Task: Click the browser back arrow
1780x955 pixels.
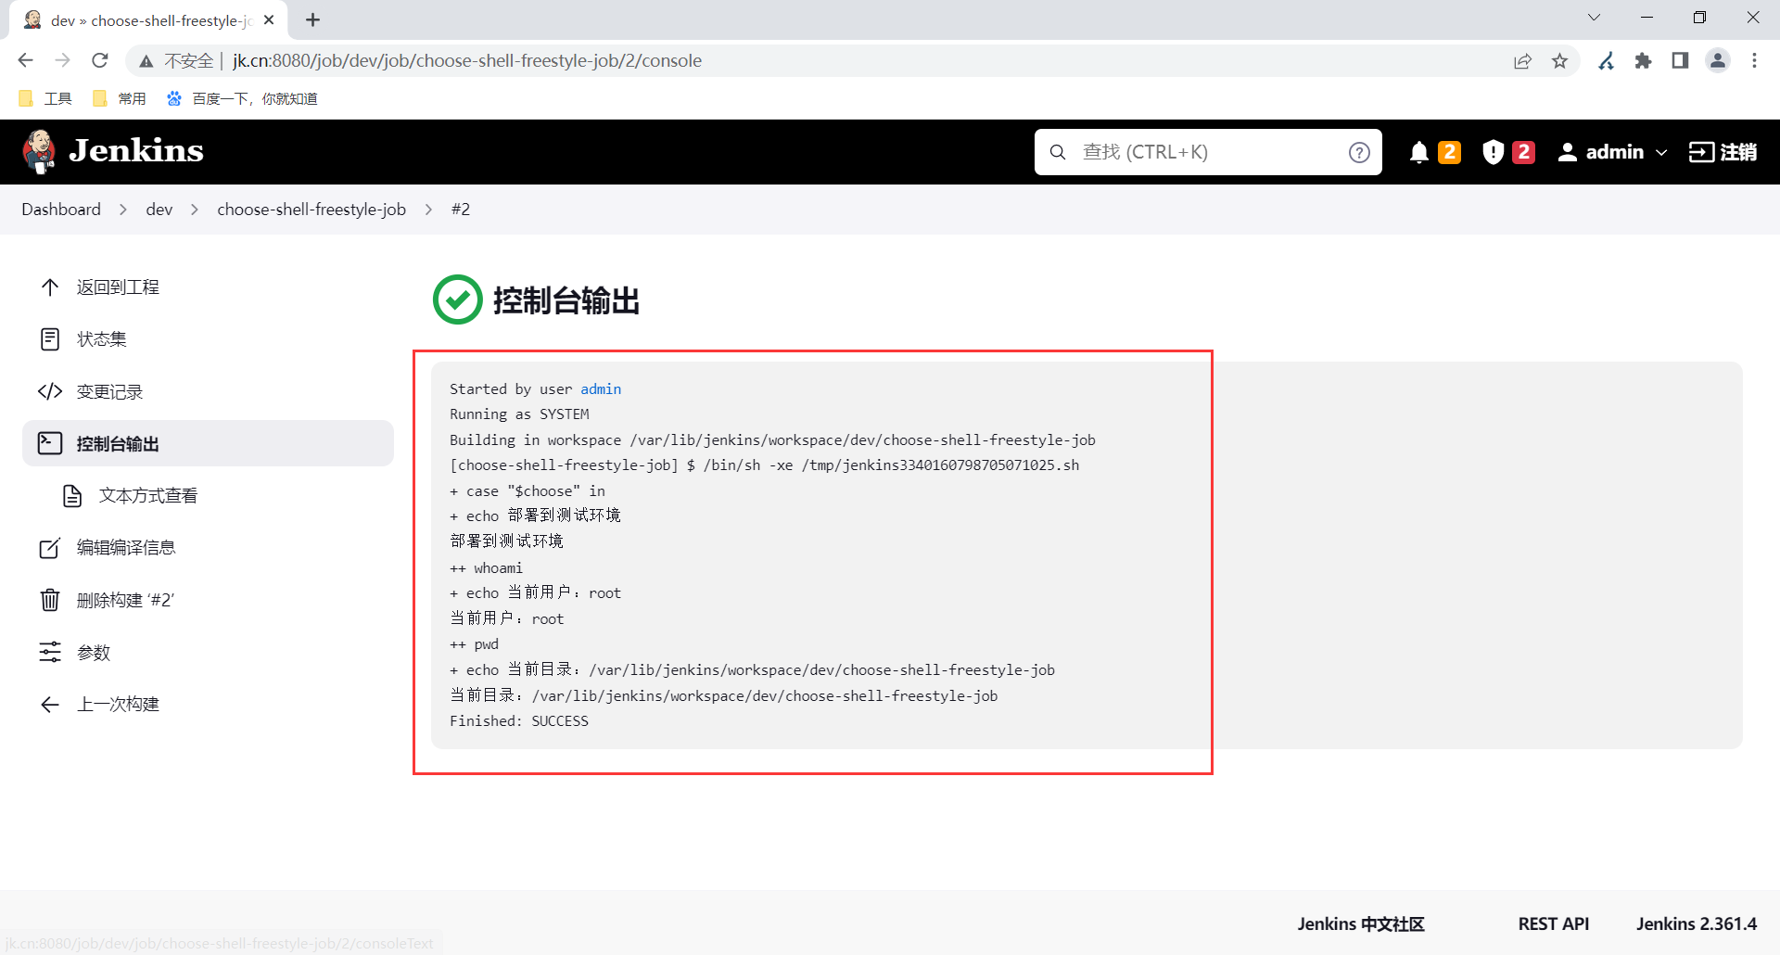Action: click(x=26, y=60)
